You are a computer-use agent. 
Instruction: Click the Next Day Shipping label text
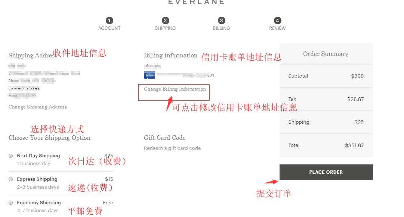tap(38, 156)
